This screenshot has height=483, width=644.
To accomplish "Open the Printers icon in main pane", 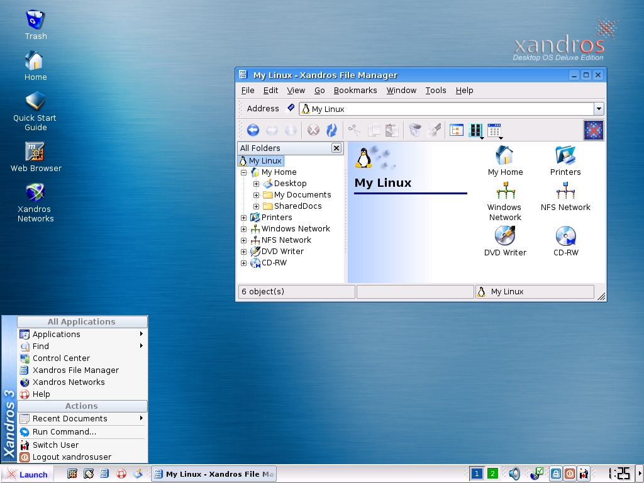I will tap(565, 156).
